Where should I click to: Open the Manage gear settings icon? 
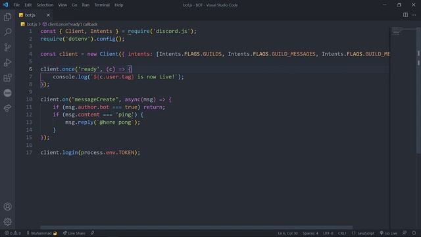(7, 222)
